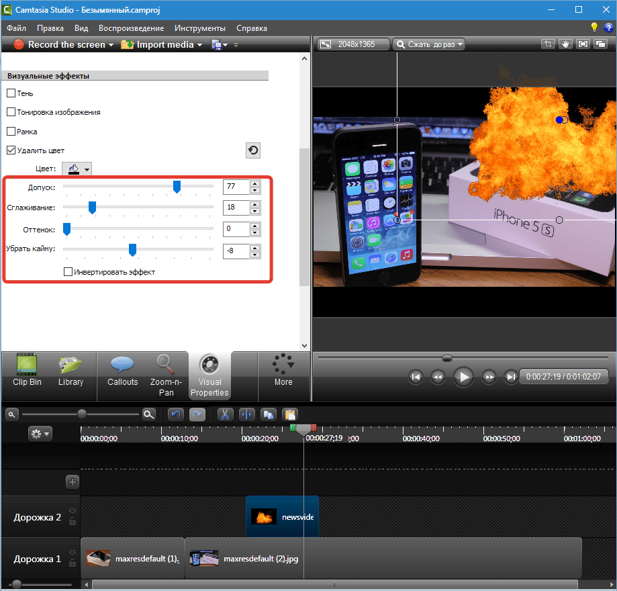This screenshot has width=617, height=591.
Task: Uncheck the Удалить цвет checkbox
Action: click(11, 150)
